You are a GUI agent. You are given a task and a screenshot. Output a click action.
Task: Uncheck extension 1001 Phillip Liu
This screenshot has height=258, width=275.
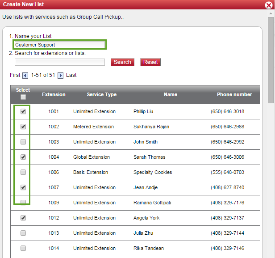pos(23,111)
